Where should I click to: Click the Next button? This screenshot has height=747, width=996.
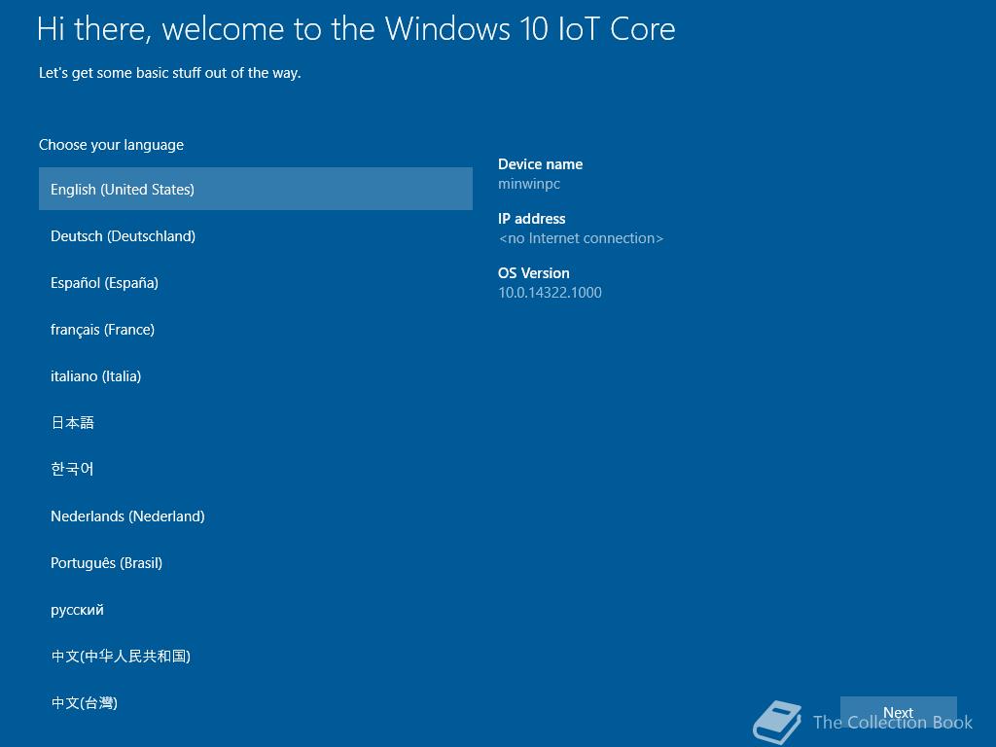(898, 713)
